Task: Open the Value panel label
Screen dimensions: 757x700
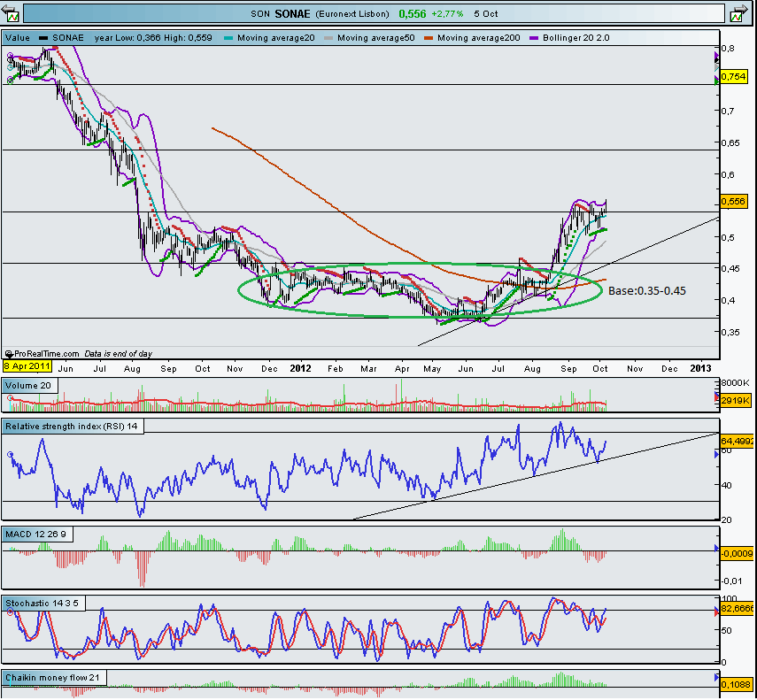Action: coord(19,38)
